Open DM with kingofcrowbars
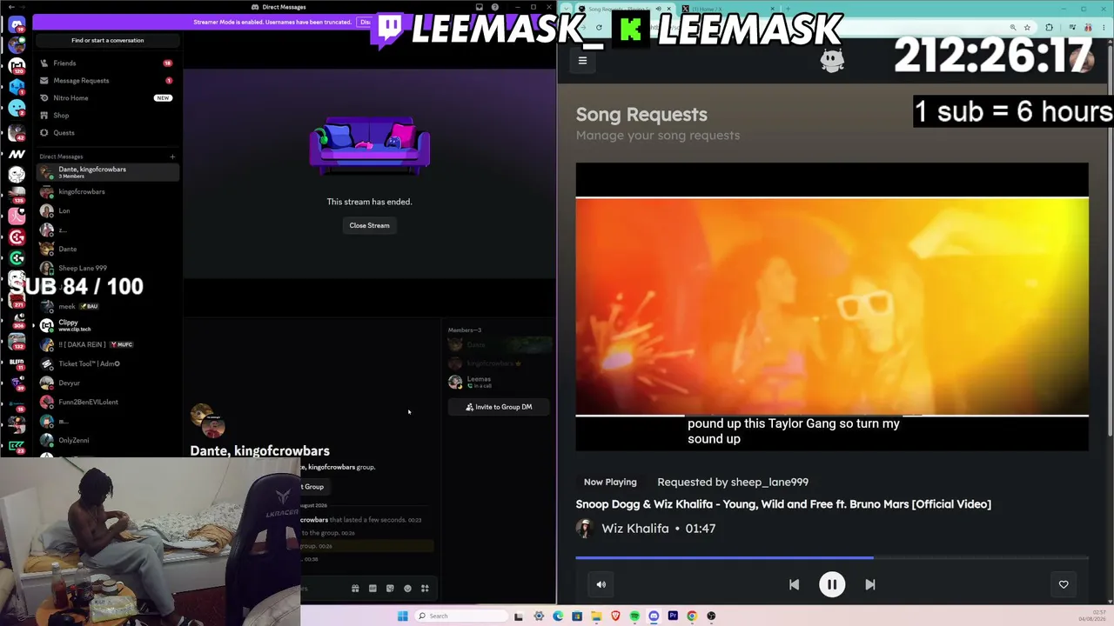Viewport: 1114px width, 626px height. click(108, 191)
